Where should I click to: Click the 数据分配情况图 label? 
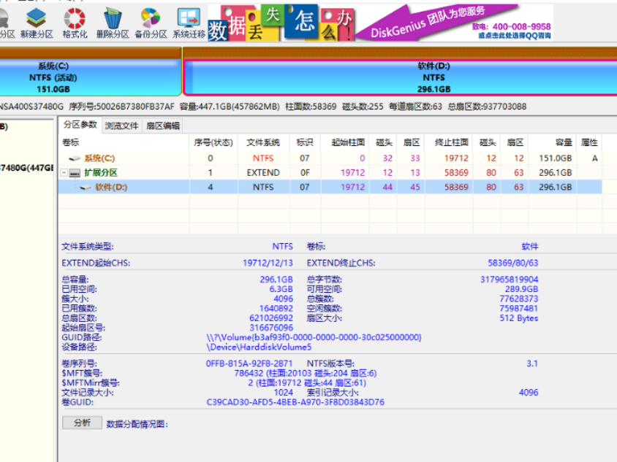tap(137, 424)
